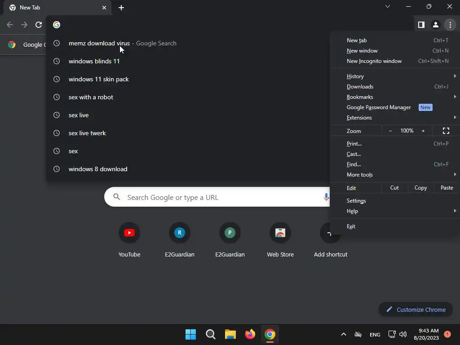Image resolution: width=460 pixels, height=345 pixels.
Task: Click the magnifier icon in the search box
Action: click(116, 197)
